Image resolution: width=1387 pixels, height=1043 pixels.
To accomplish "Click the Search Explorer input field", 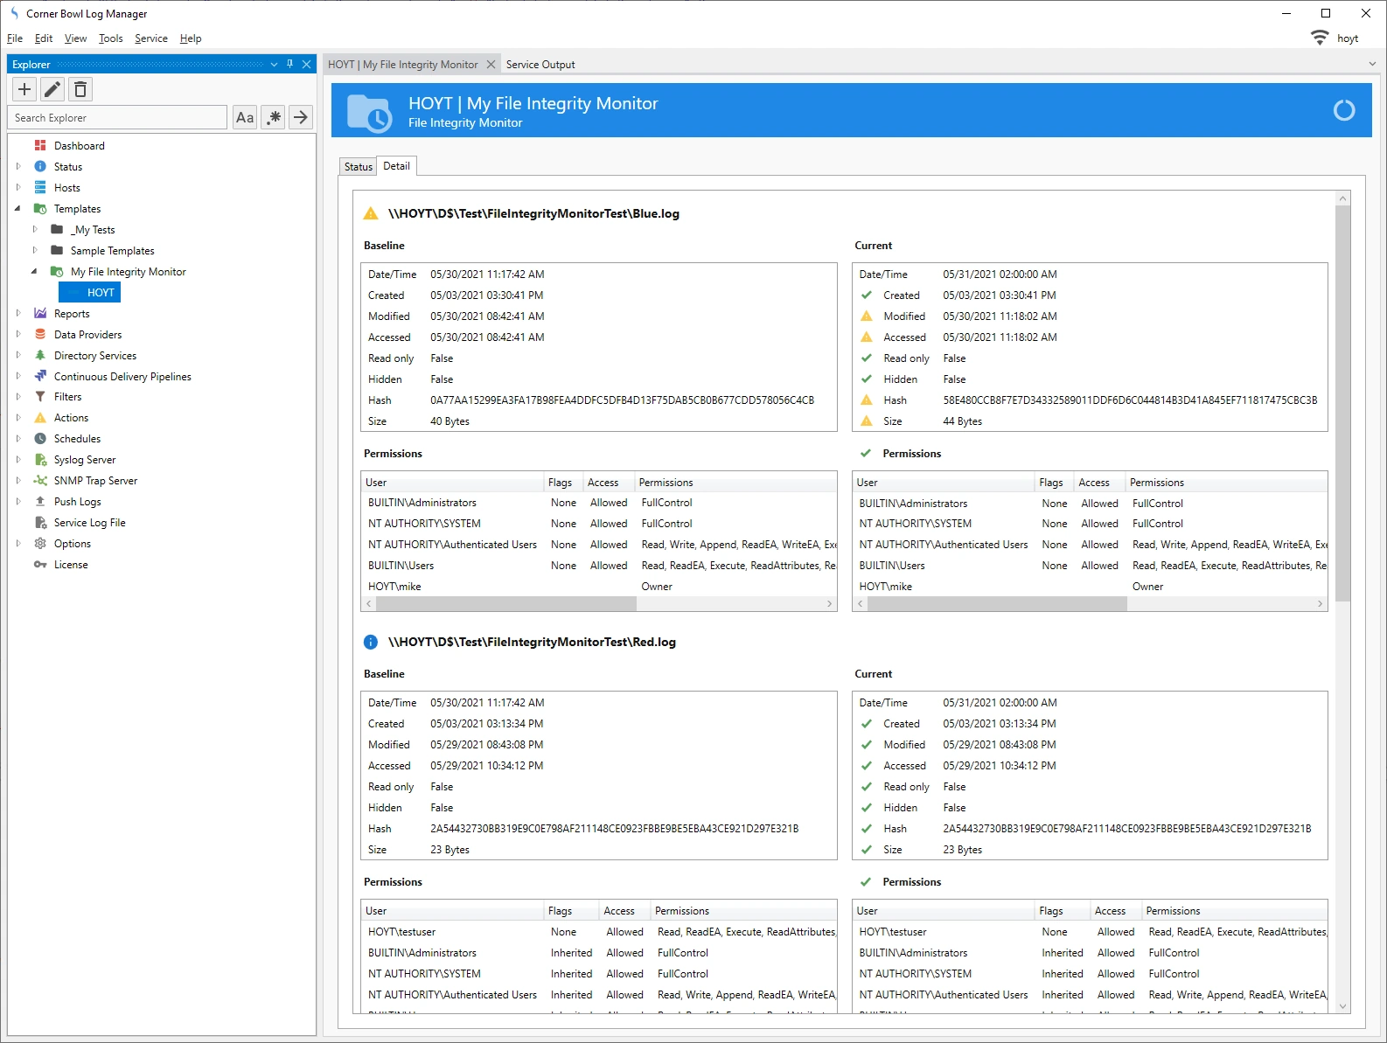I will coord(118,117).
